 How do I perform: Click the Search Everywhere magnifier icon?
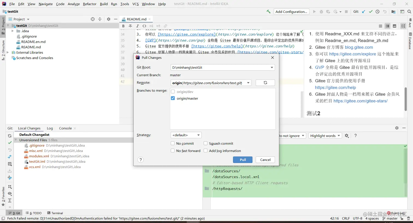point(409,11)
